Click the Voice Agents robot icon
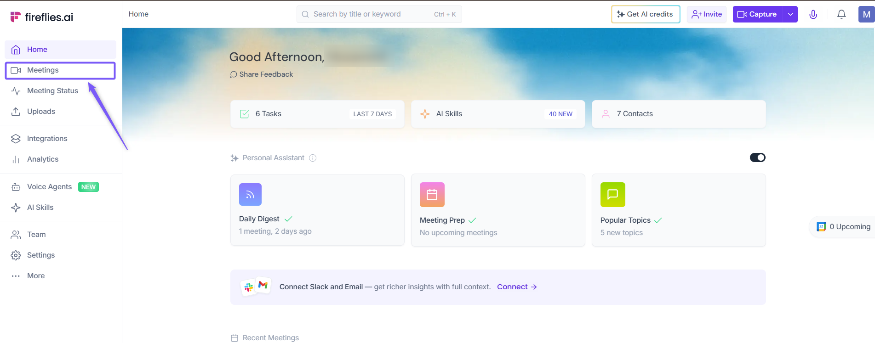This screenshot has width=875, height=343. tap(16, 187)
